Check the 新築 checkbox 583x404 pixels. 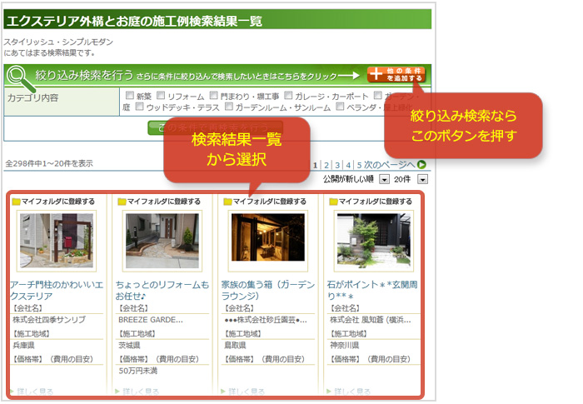[x=129, y=95]
